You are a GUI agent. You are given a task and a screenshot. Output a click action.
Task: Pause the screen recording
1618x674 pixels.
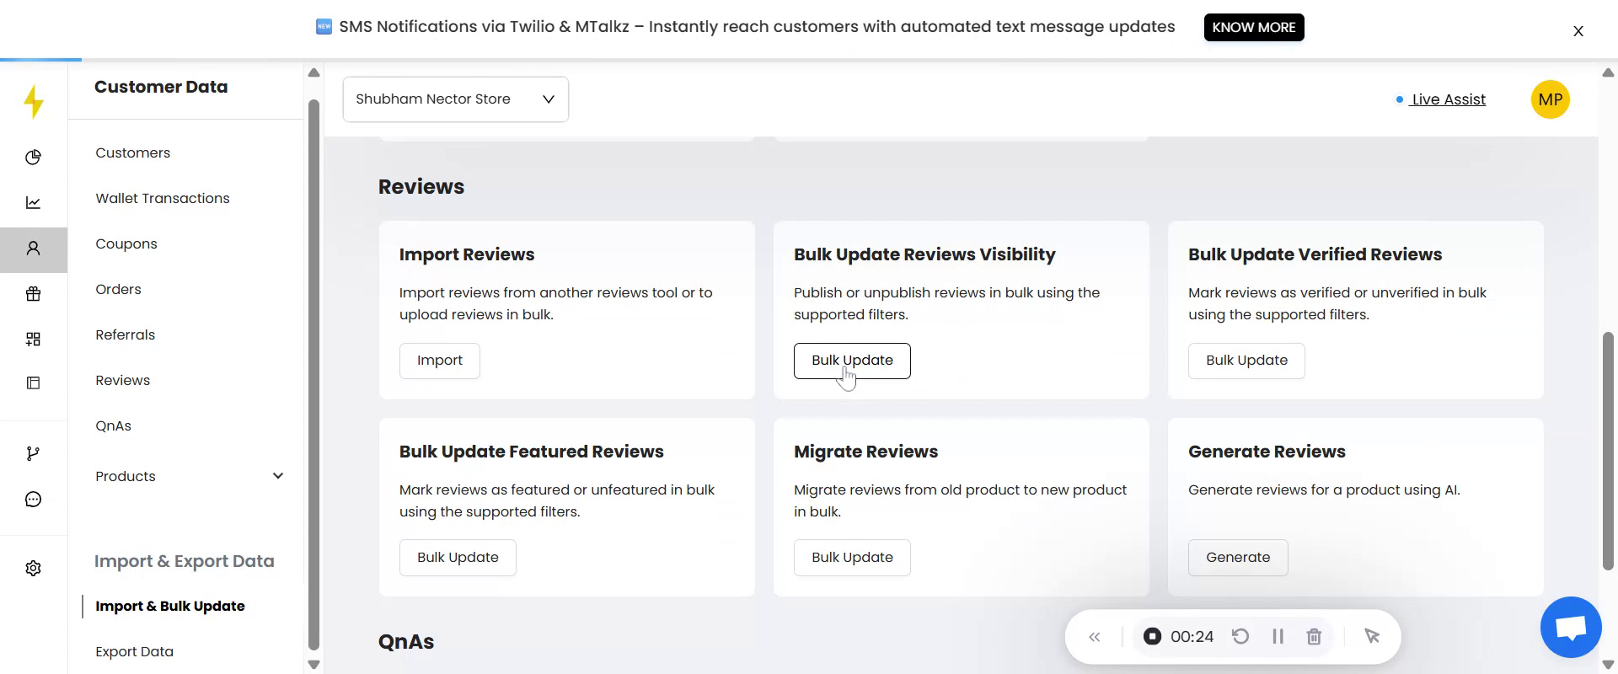pos(1278,637)
